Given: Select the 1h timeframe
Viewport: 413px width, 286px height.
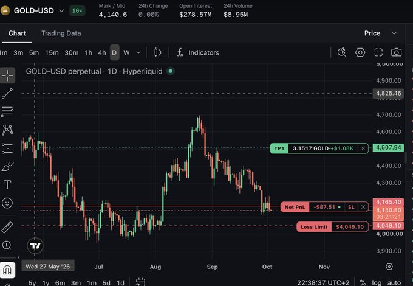Looking at the screenshot, I should pos(89,52).
